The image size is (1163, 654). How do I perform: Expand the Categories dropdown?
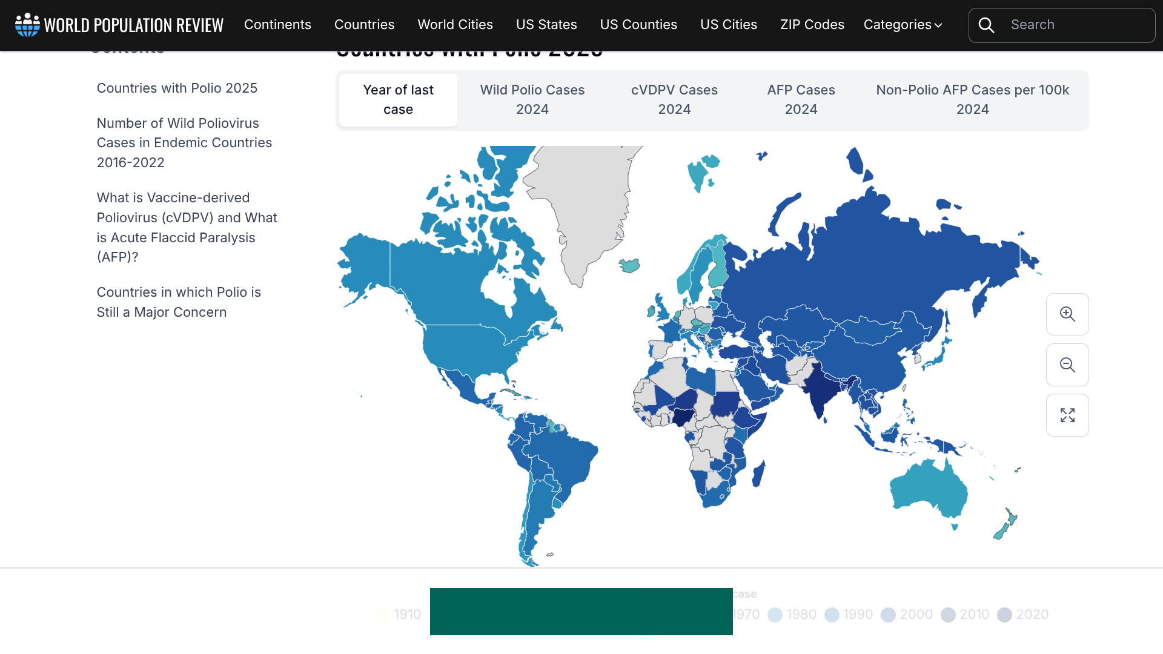coord(903,25)
